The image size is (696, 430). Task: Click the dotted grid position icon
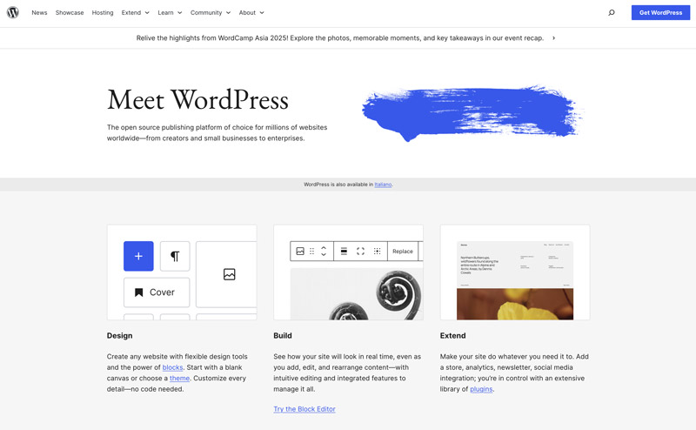pos(377,251)
